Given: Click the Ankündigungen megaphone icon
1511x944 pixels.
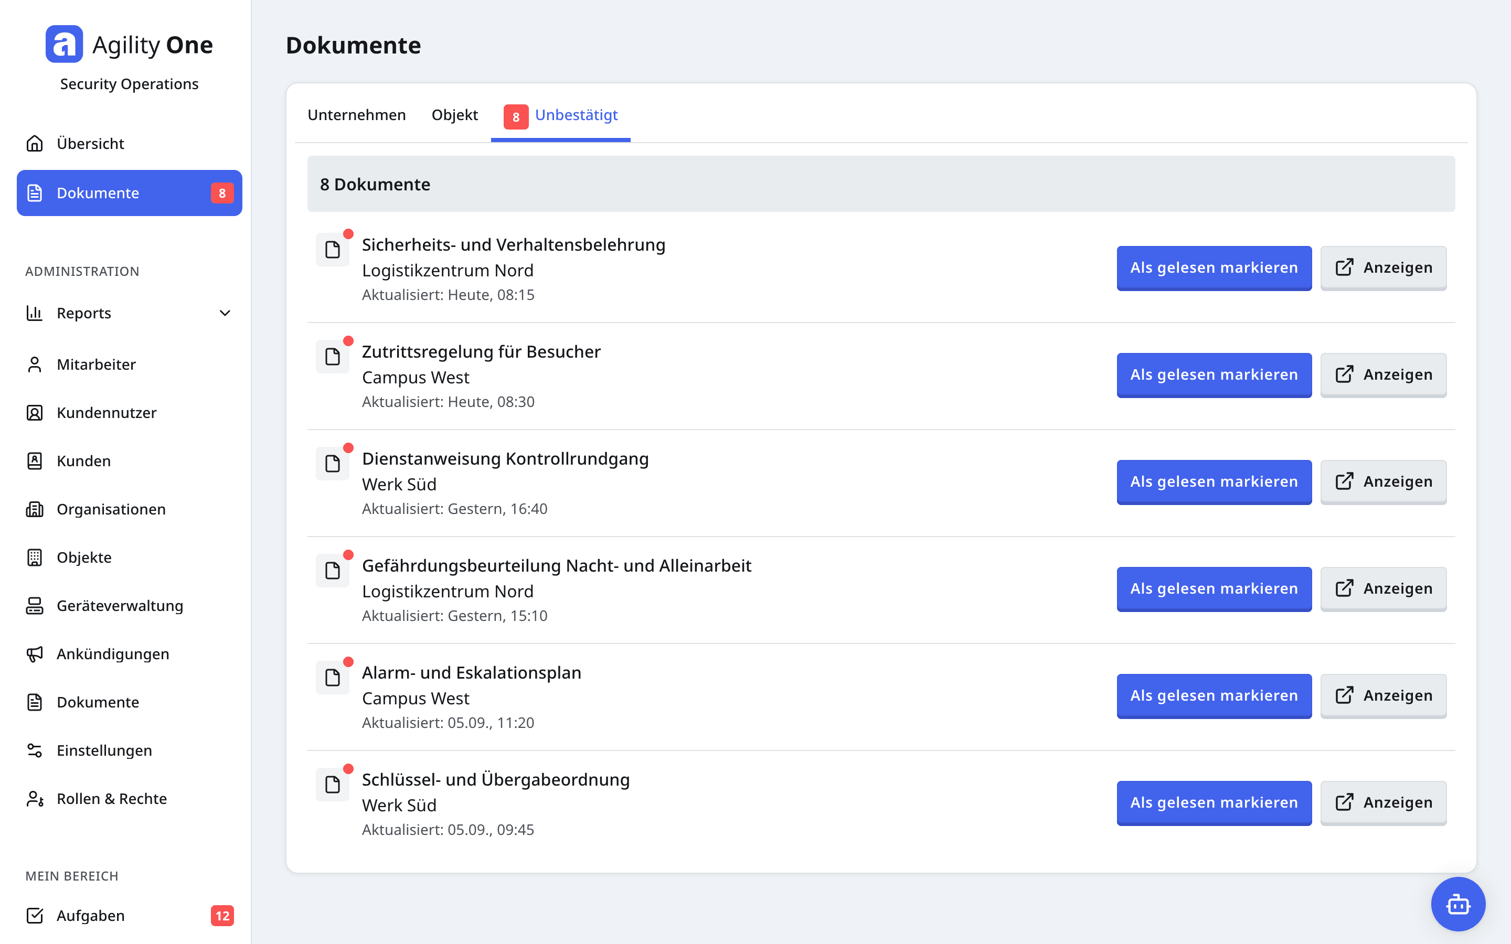Looking at the screenshot, I should click(x=35, y=653).
